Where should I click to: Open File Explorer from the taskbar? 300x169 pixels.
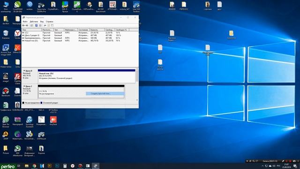coord(27,166)
